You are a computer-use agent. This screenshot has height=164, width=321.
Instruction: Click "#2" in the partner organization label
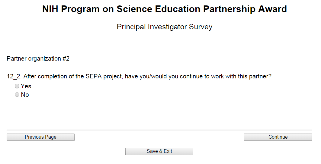tap(66, 58)
